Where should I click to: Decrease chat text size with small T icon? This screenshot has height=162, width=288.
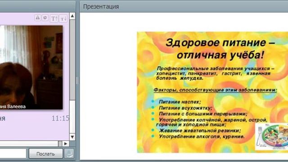(63, 19)
